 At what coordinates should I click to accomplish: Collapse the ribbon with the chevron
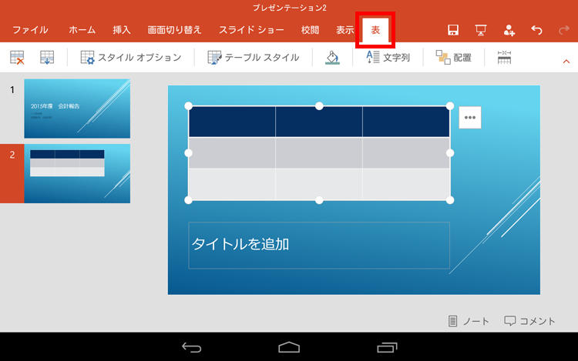point(566,59)
